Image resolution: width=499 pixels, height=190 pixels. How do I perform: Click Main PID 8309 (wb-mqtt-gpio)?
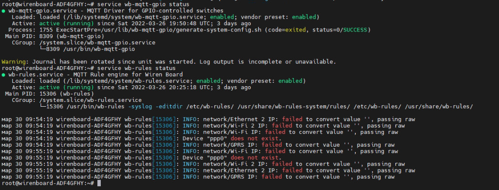[x=54, y=36]
